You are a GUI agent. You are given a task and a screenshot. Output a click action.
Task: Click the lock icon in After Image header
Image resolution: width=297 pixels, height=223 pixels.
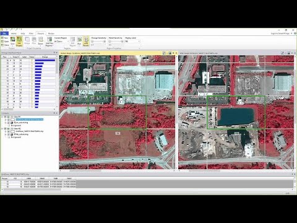pyautogui.click(x=288, y=53)
